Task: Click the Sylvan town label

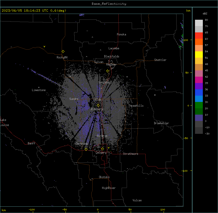Action: coord(99,62)
